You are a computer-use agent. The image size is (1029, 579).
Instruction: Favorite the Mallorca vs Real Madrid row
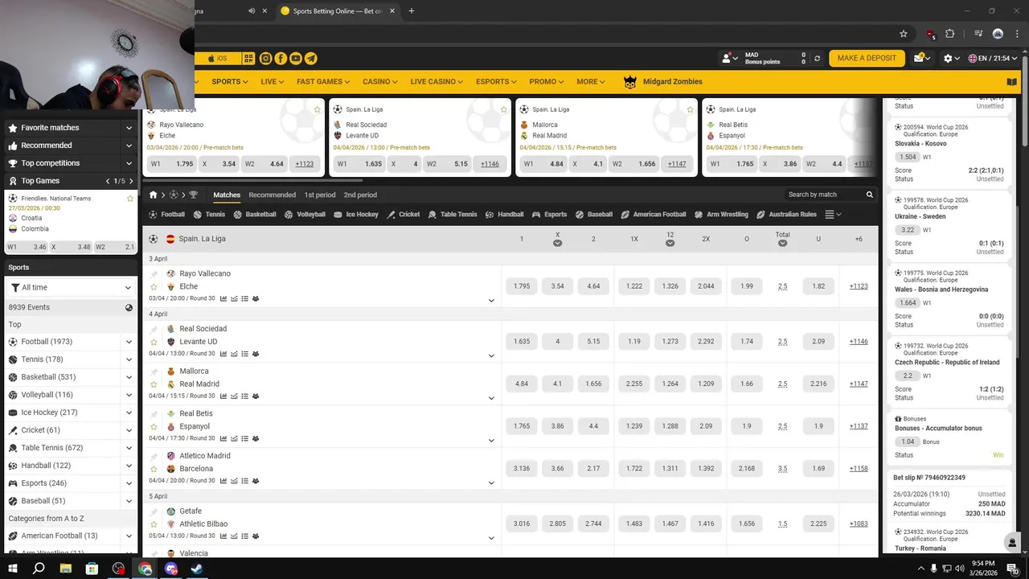tap(154, 384)
